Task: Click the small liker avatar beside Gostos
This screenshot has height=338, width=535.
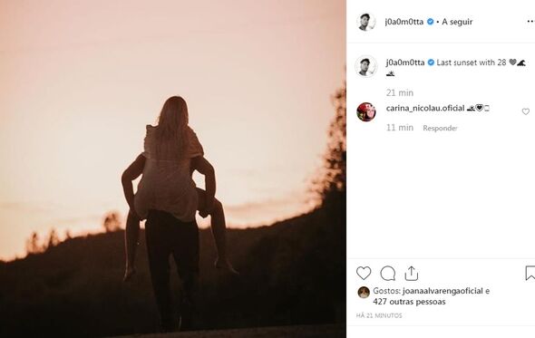Action: 364,293
